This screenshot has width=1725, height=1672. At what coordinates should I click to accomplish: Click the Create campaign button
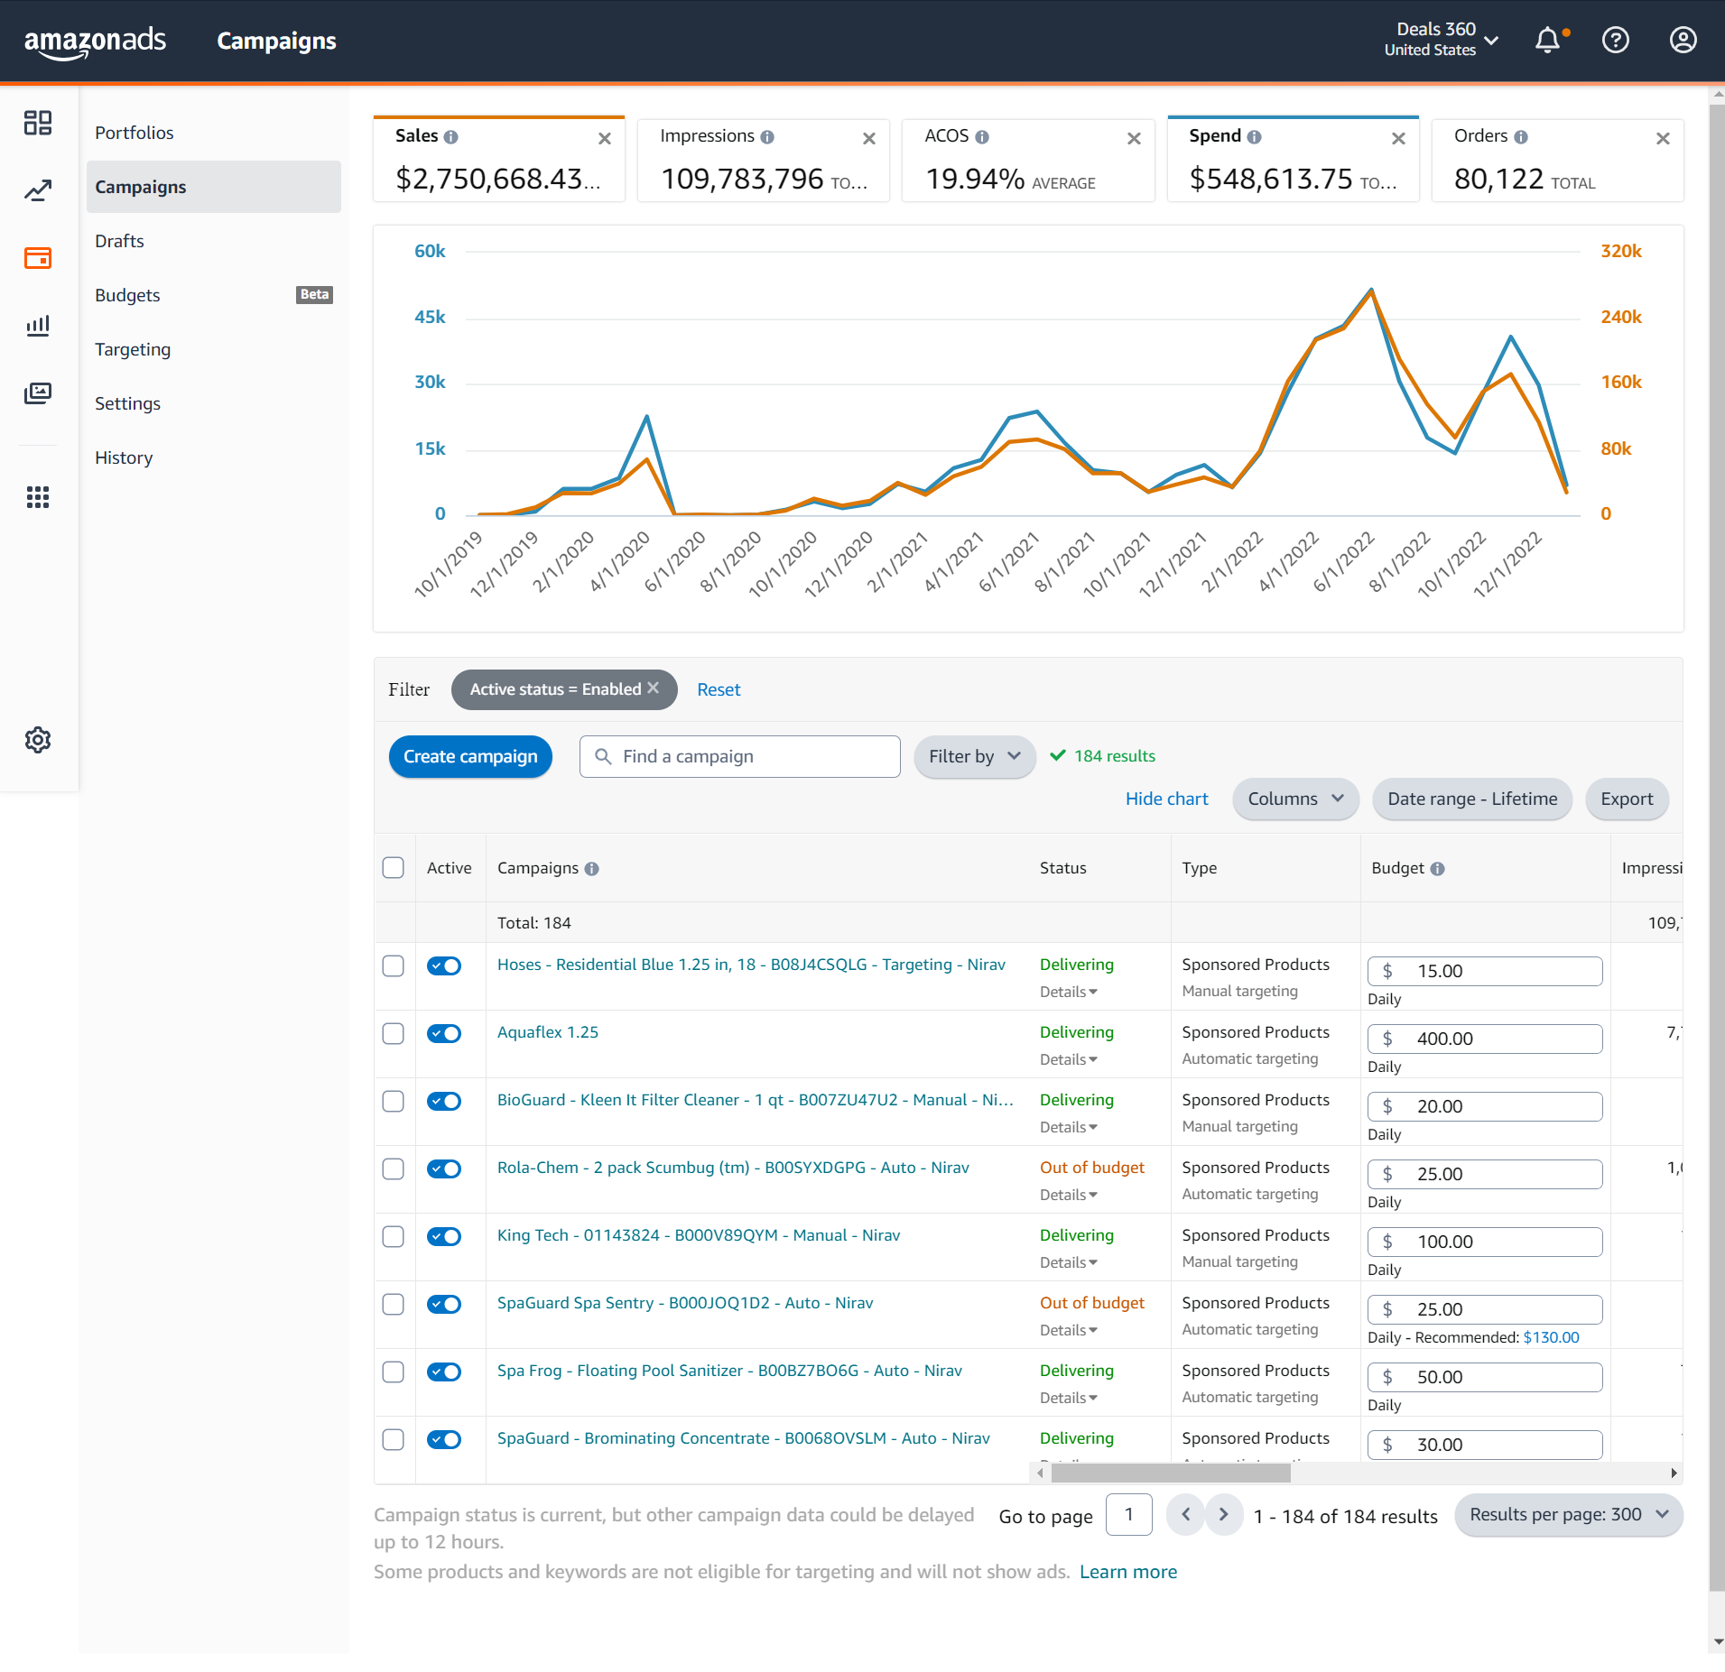[470, 756]
